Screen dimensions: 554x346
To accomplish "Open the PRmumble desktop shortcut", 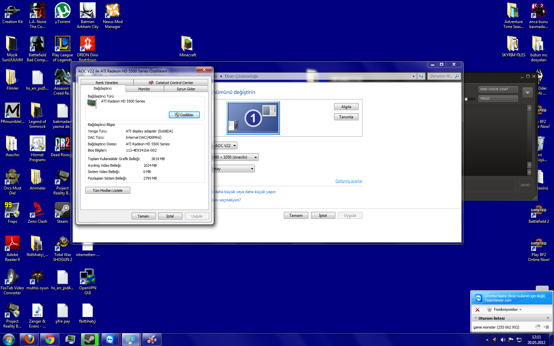I will pos(13,113).
